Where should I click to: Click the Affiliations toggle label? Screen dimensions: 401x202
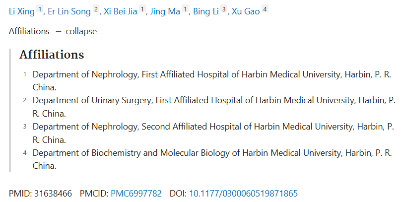click(x=29, y=31)
